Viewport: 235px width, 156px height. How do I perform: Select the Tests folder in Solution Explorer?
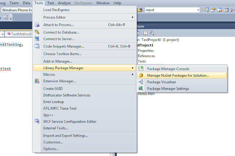[x=142, y=62]
